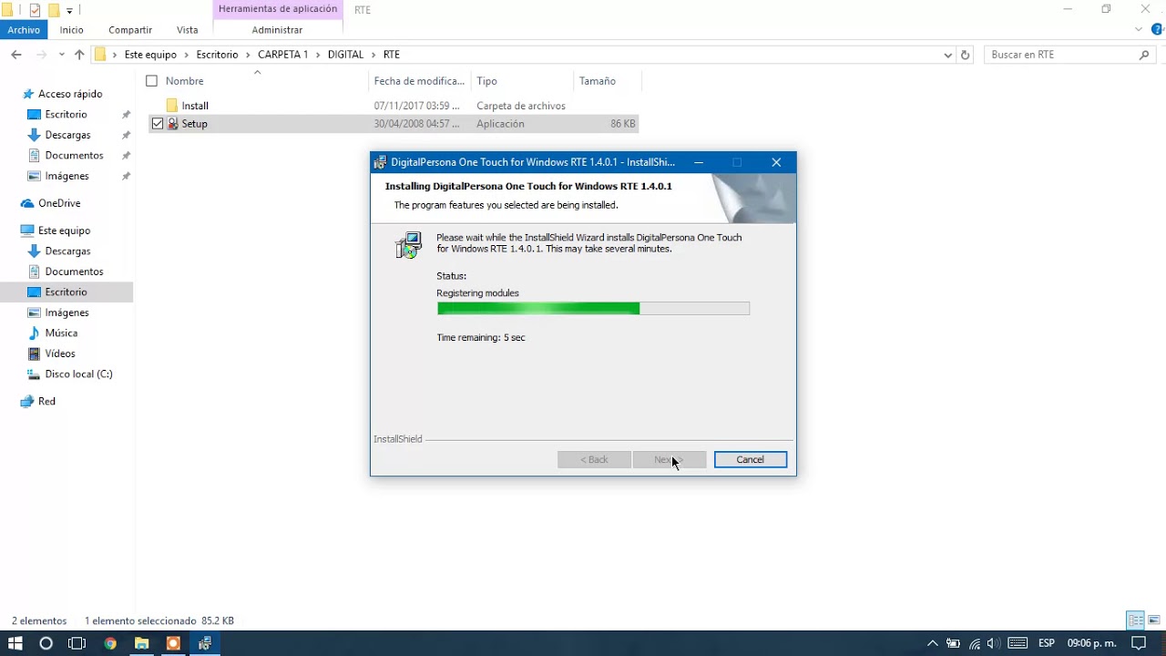Click the pin icon beside Descargas

coord(126,135)
